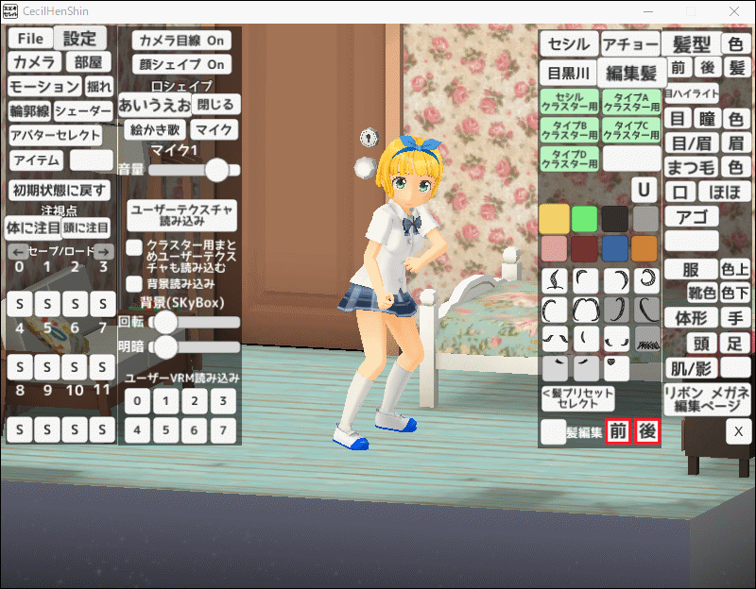Open the File menu
Screen dimensions: 756x589
point(30,39)
